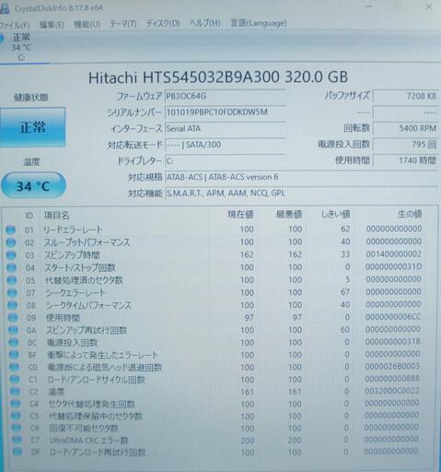Select the スピンアップ時間 attribute name
The width and height of the screenshot is (441, 472).
coord(73,254)
